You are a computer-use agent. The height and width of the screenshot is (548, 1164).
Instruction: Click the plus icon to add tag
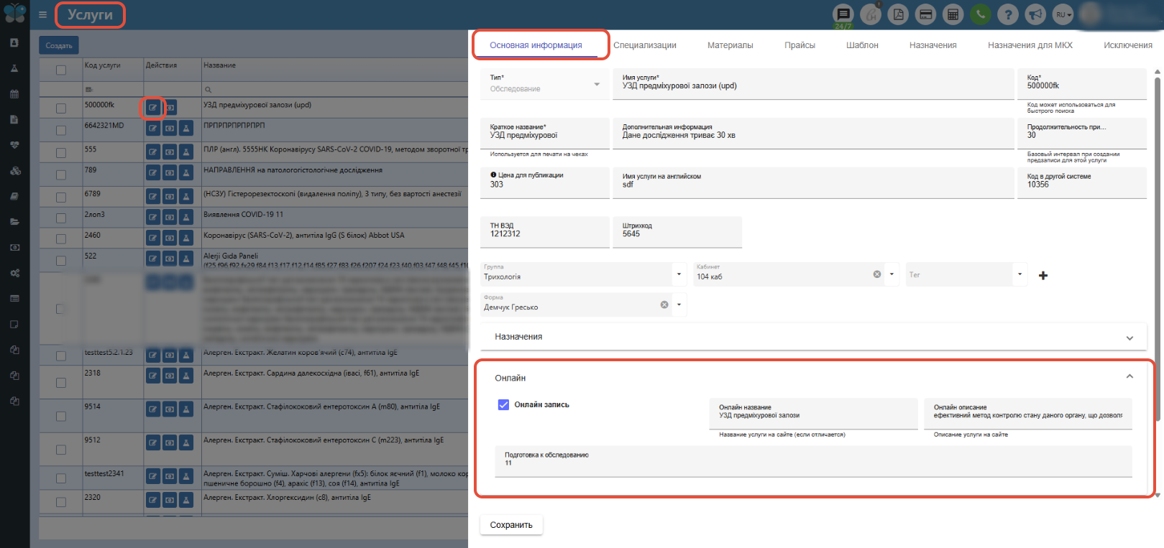tap(1043, 275)
